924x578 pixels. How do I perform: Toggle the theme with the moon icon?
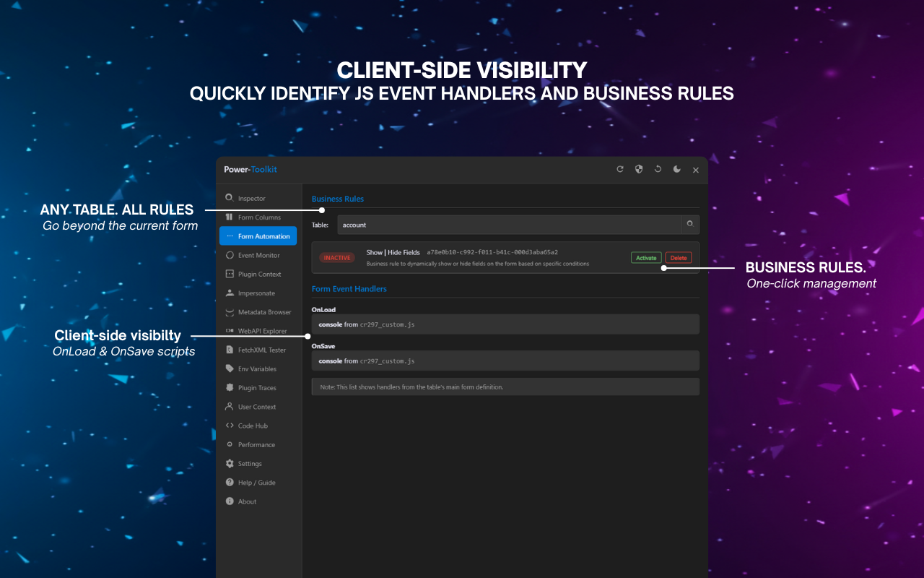(677, 169)
